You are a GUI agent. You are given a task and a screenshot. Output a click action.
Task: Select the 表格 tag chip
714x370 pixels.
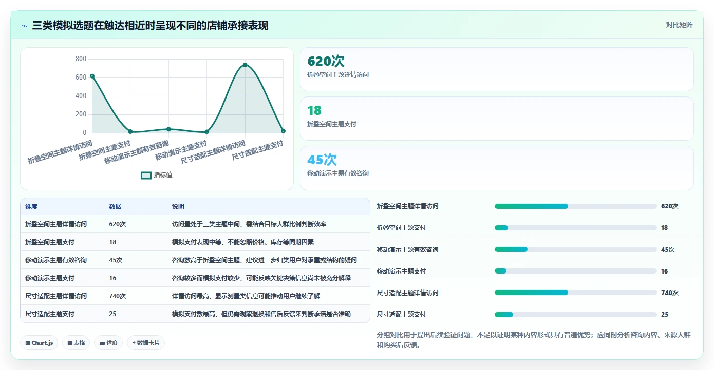click(76, 343)
